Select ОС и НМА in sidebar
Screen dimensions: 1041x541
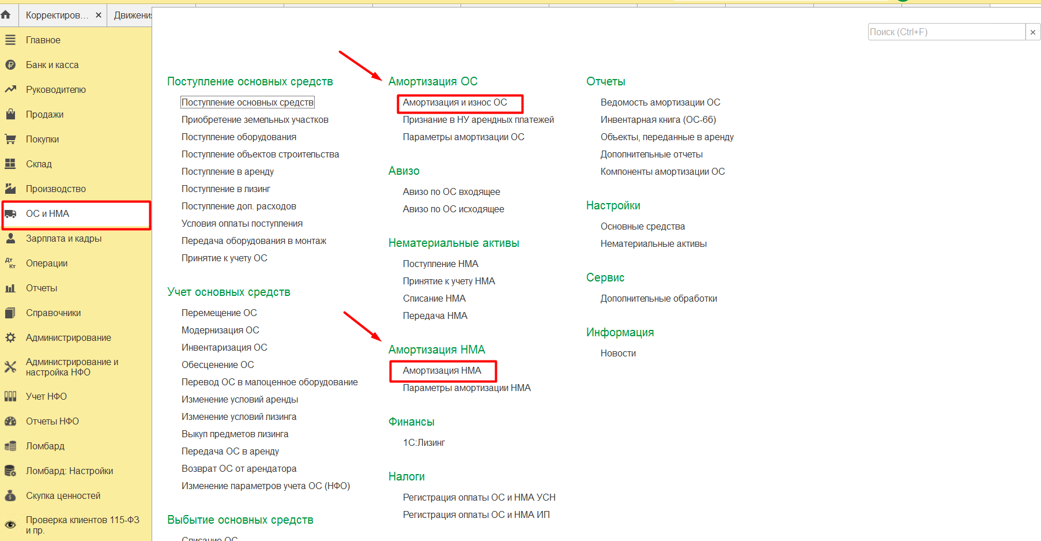click(47, 214)
